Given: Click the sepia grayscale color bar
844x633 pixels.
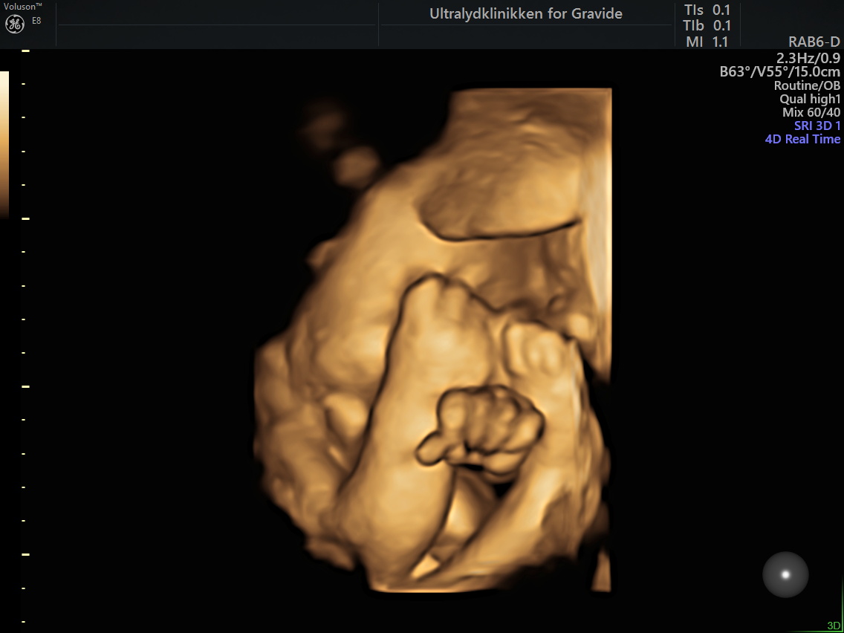Looking at the screenshot, I should coord(4,144).
